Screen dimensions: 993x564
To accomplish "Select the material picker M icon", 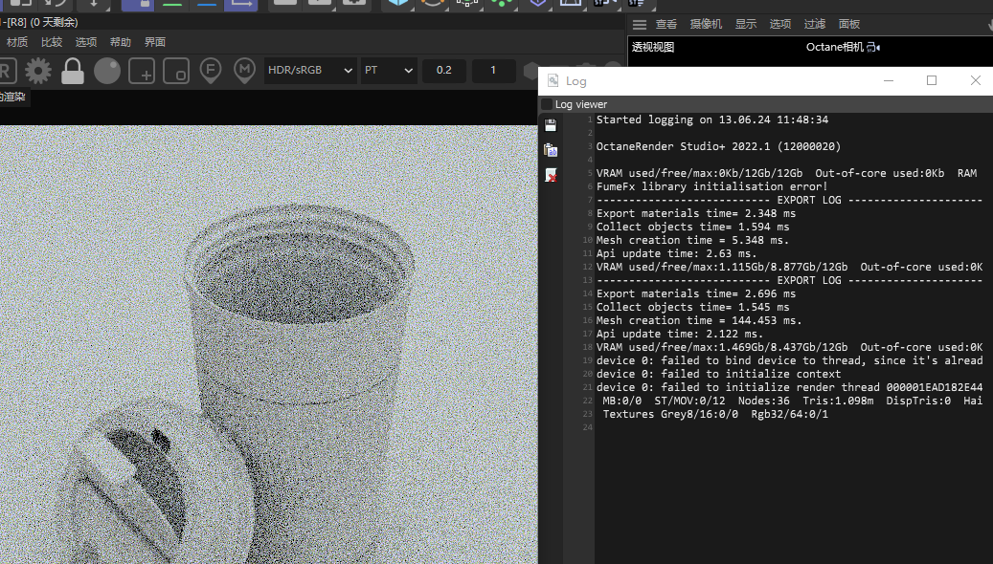I will 244,71.
